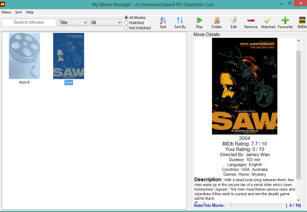
Task: Close the My Movie Manager window
Action: pyautogui.click(x=300, y=3)
